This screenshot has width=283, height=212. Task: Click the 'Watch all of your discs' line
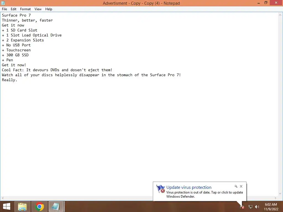click(x=91, y=75)
